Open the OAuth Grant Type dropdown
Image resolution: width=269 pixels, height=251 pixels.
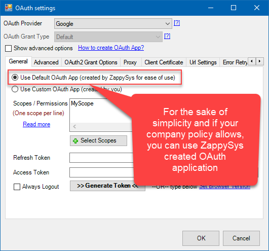click(x=108, y=37)
